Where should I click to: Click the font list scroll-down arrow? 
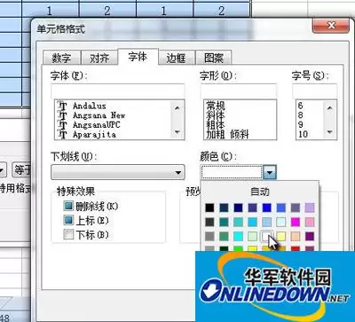177,132
